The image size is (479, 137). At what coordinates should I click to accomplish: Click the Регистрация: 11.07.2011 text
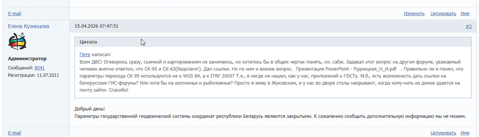pyautogui.click(x=33, y=75)
